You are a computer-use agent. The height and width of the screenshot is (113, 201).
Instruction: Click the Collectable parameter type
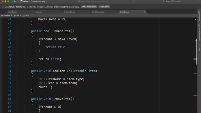(77, 71)
